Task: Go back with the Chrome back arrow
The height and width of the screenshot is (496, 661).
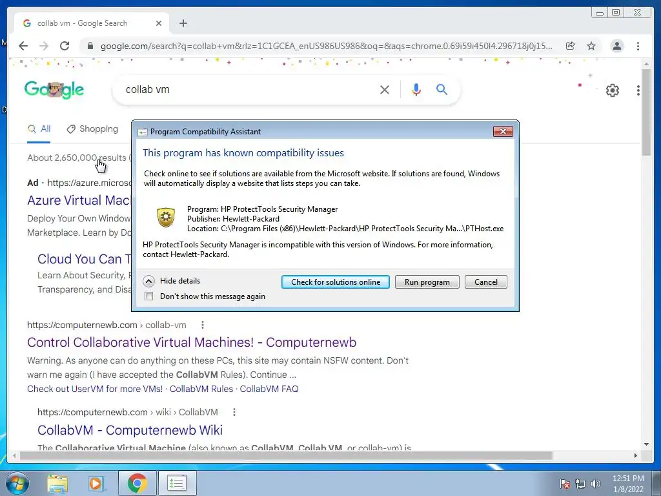Action: [x=23, y=46]
